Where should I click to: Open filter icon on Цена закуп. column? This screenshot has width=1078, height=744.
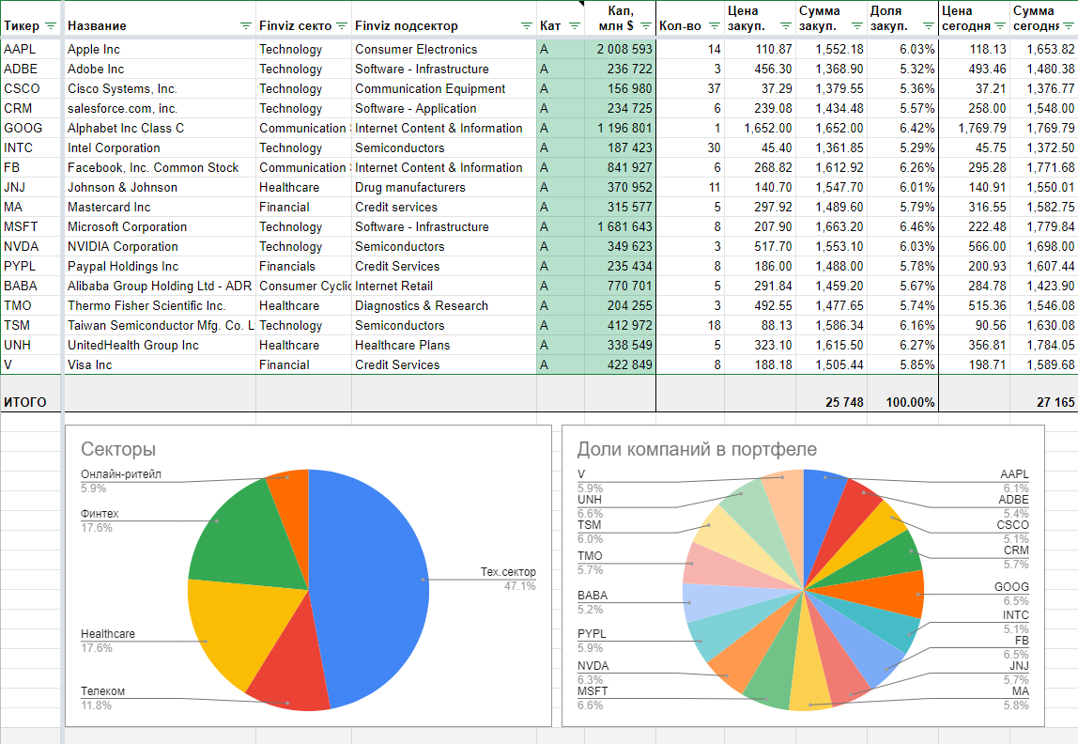(x=786, y=26)
